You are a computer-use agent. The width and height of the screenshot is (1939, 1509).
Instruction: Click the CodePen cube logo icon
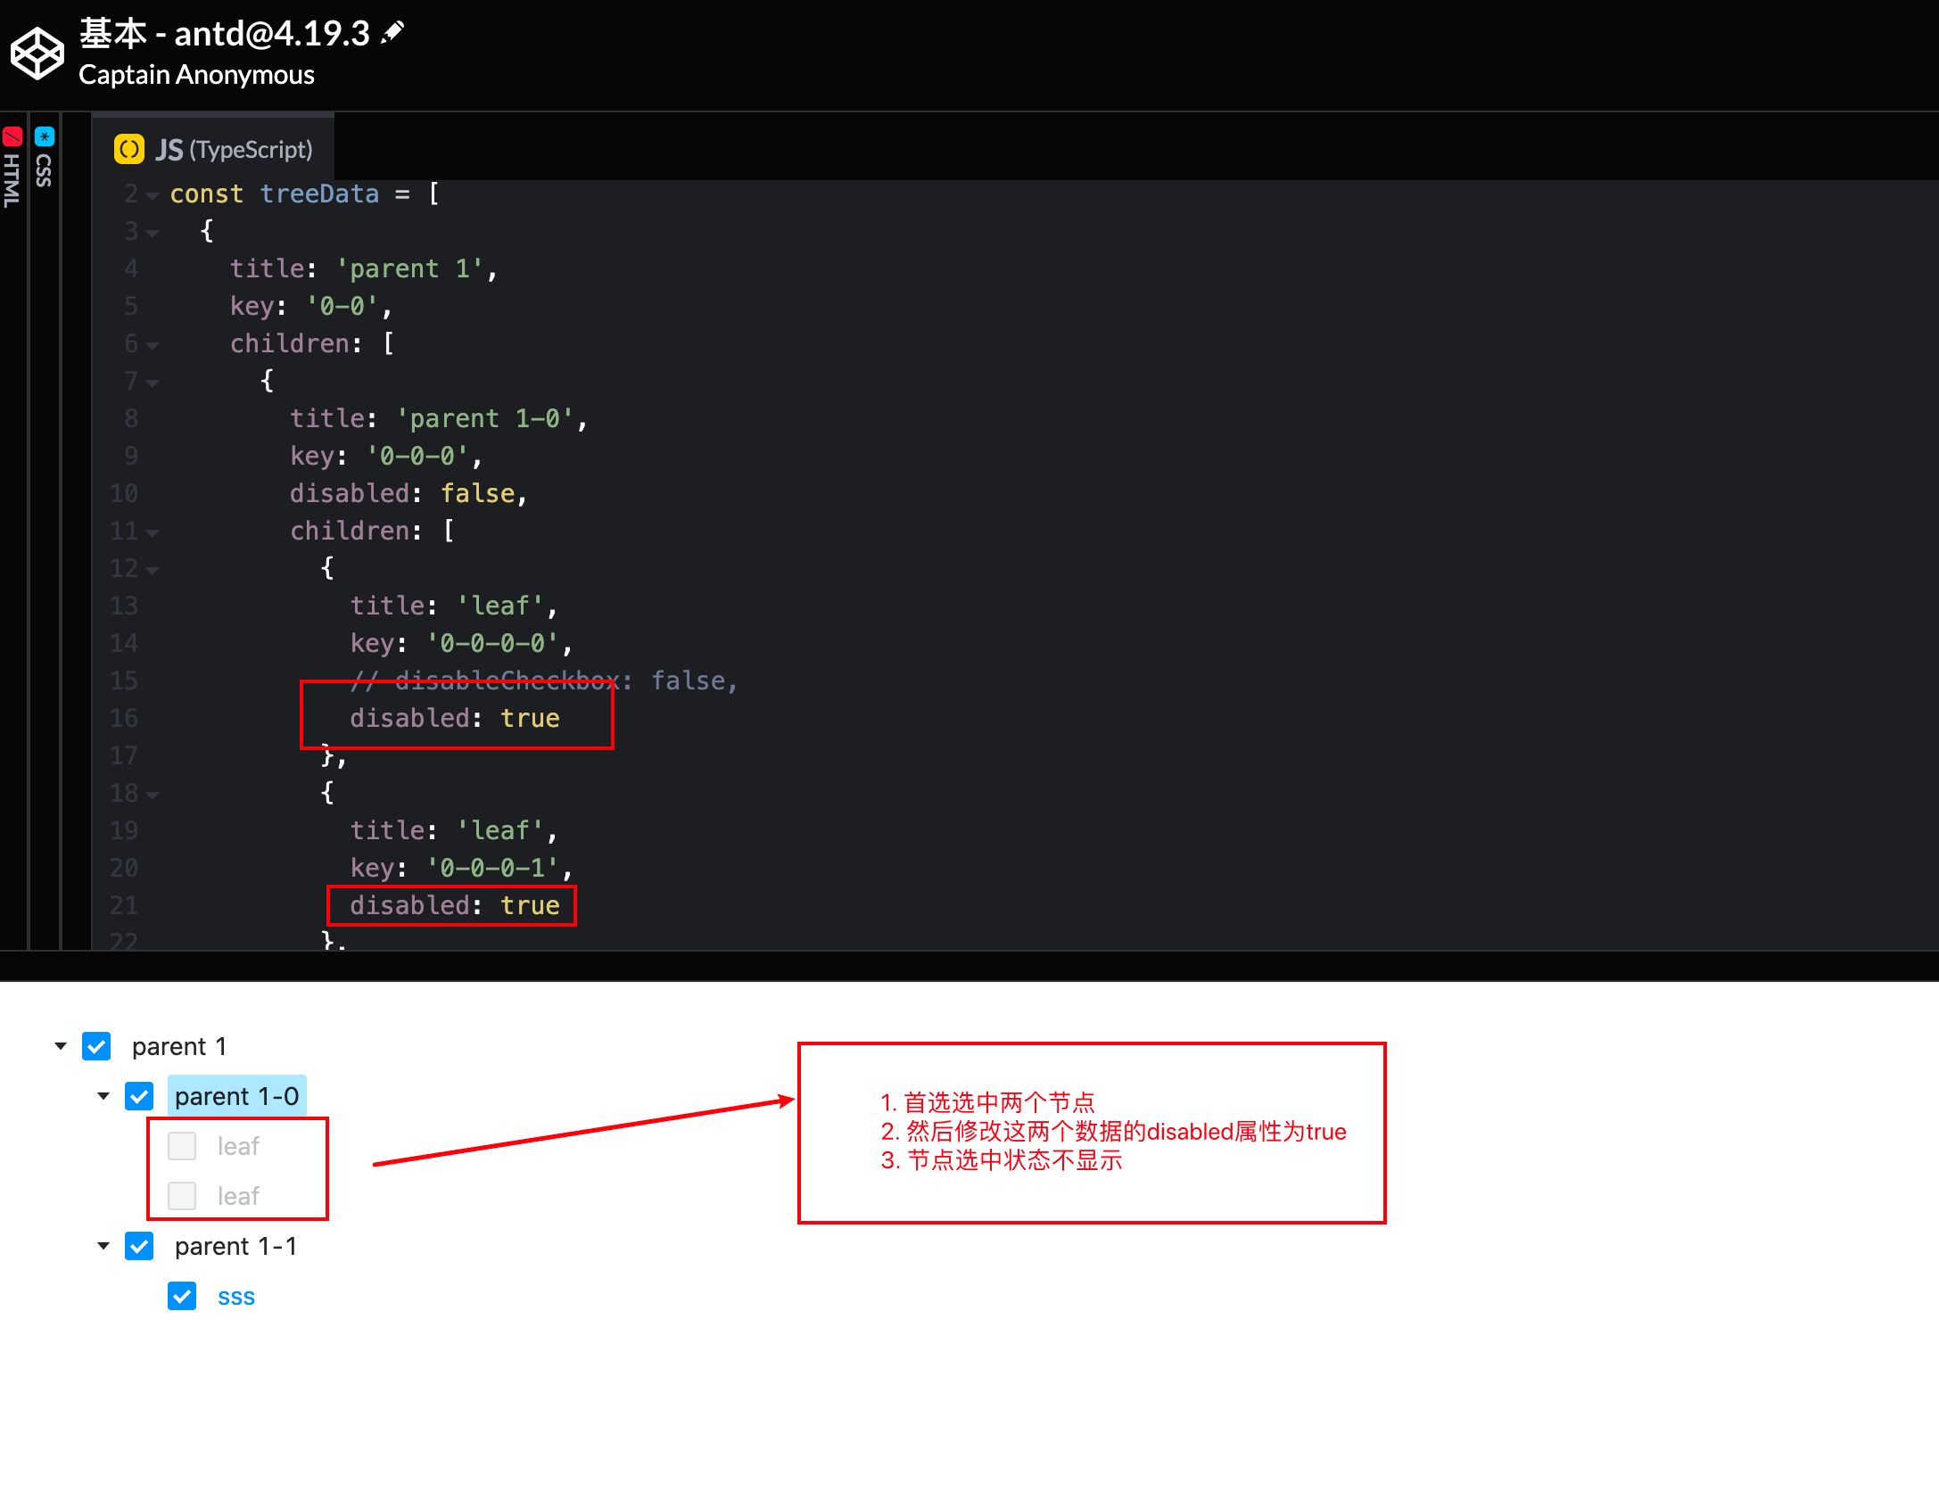[x=36, y=54]
